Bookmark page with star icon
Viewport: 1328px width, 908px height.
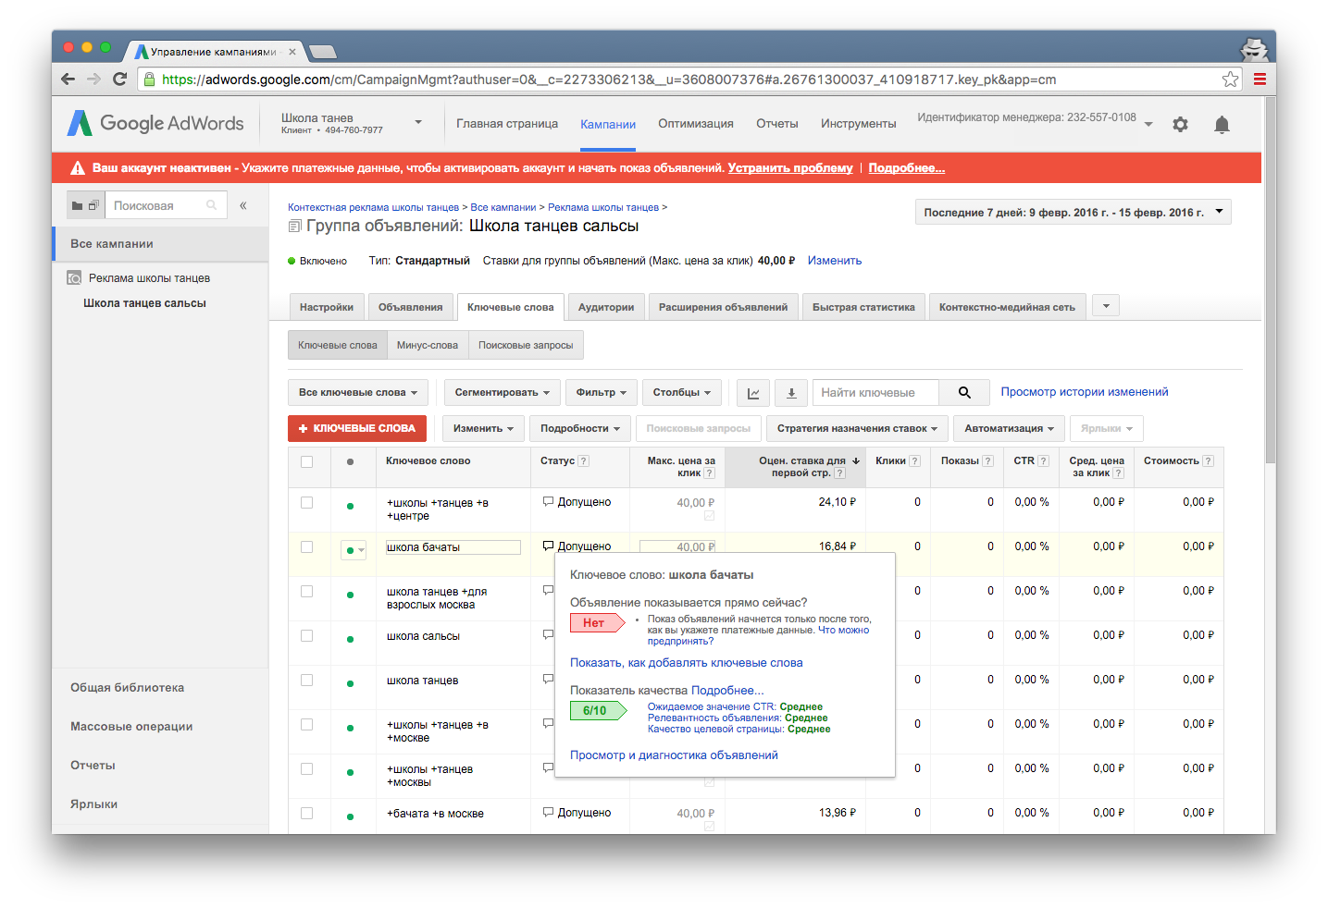pos(1230,80)
